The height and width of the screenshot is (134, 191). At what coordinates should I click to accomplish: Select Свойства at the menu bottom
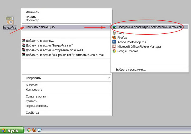[32, 113]
